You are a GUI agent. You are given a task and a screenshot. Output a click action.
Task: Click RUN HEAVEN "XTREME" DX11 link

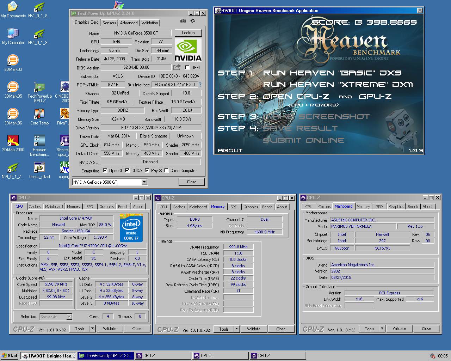[338, 85]
